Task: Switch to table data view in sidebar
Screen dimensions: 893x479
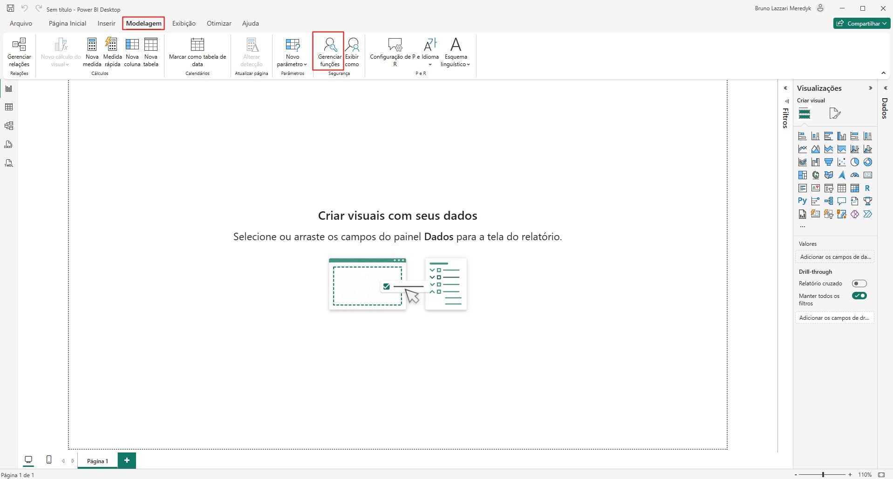Action: coord(9,107)
